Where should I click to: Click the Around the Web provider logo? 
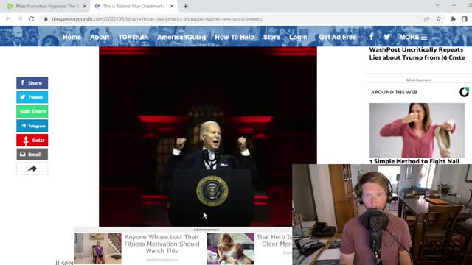pyautogui.click(x=464, y=92)
